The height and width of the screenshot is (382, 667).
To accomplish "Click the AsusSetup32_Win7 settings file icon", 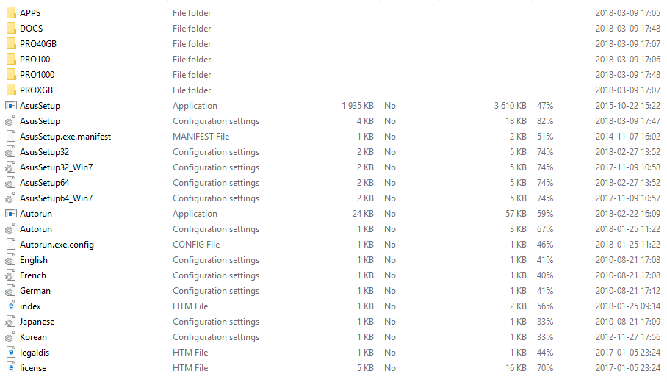I will click(x=10, y=167).
